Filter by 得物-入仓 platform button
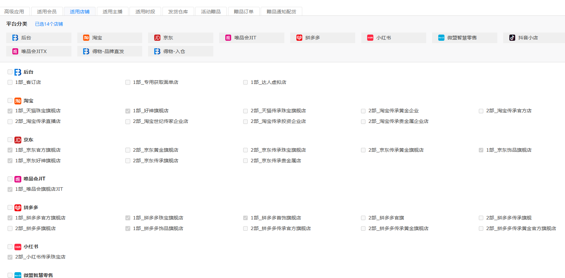The image size is (565, 278). (180, 51)
